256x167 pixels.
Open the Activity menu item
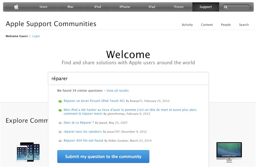pyautogui.click(x=187, y=25)
